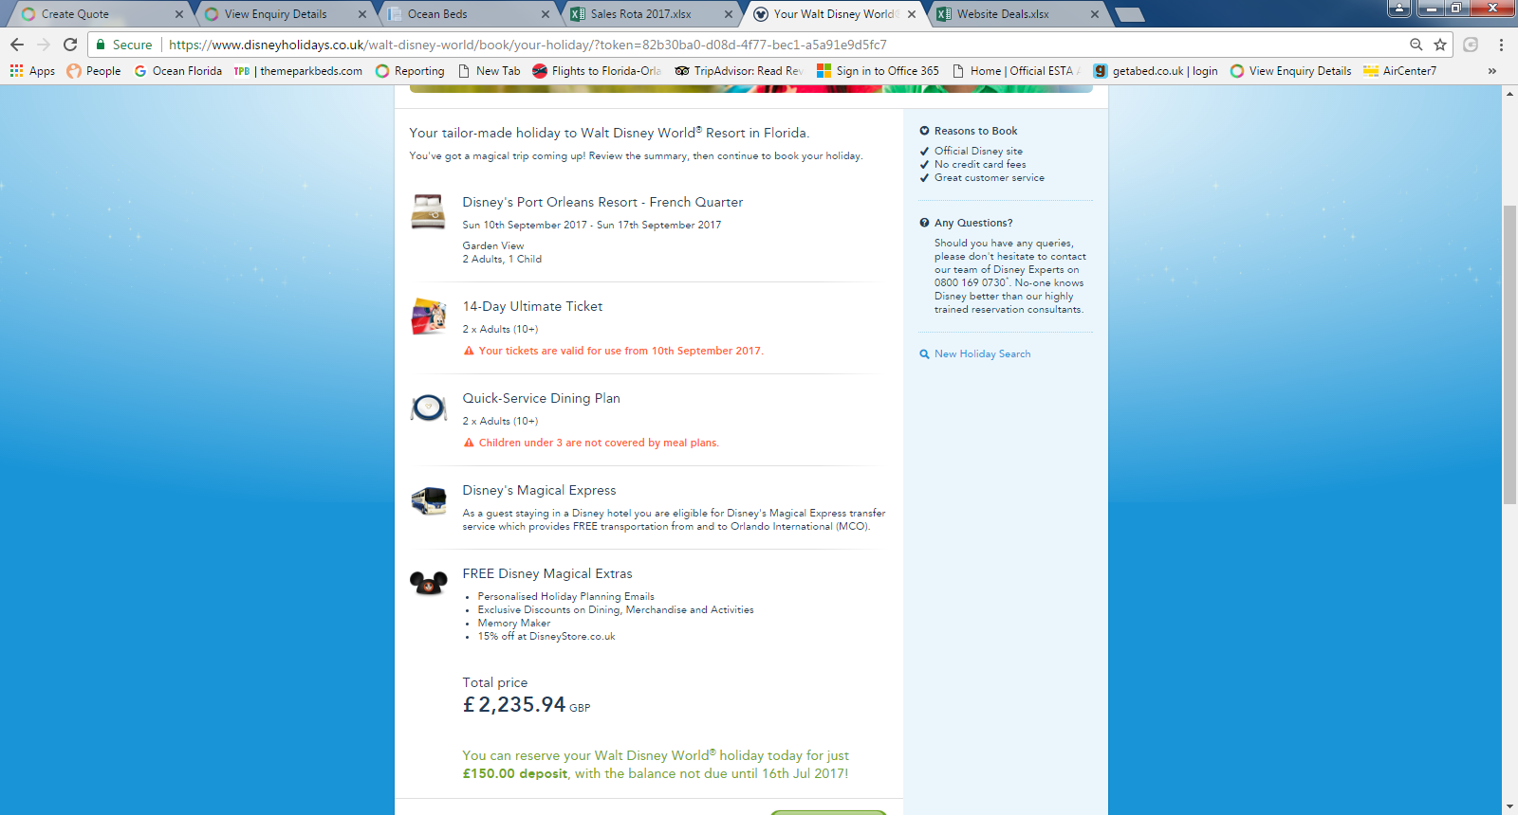
Task: Open the Ocean Florida bookmark
Action: 177,71
